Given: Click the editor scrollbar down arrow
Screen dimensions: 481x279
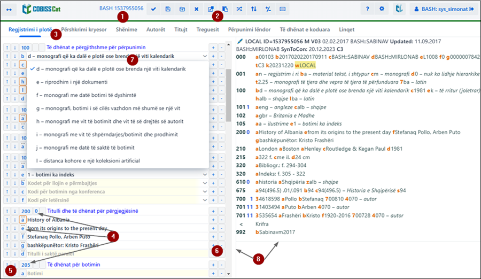Looking at the screenshot, I should pos(229,274).
